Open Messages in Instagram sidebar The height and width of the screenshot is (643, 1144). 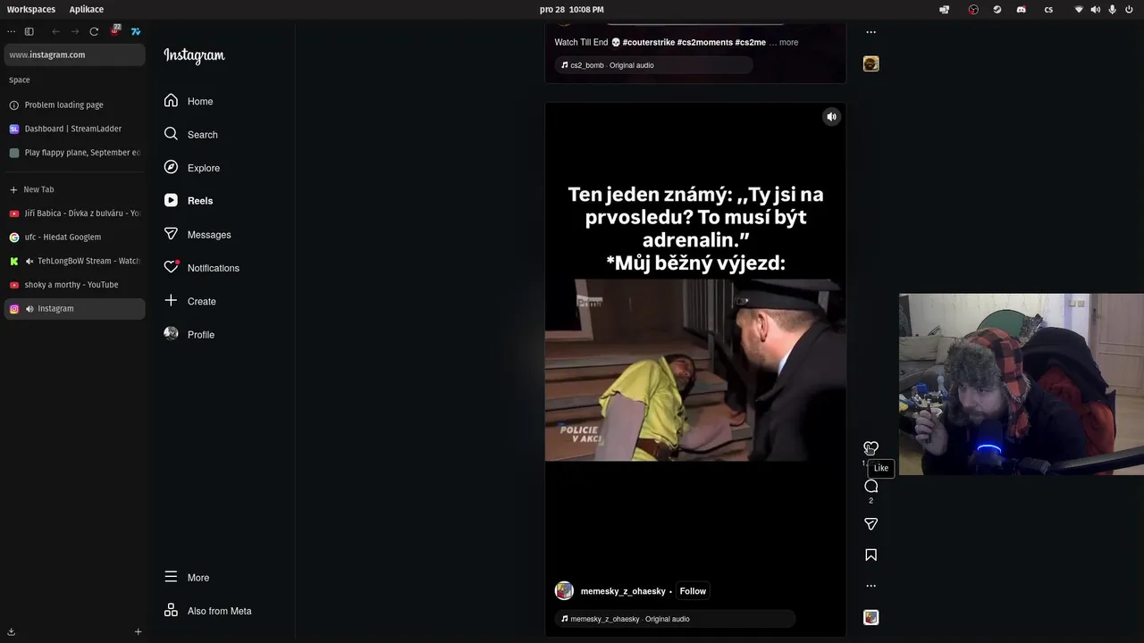[208, 235]
